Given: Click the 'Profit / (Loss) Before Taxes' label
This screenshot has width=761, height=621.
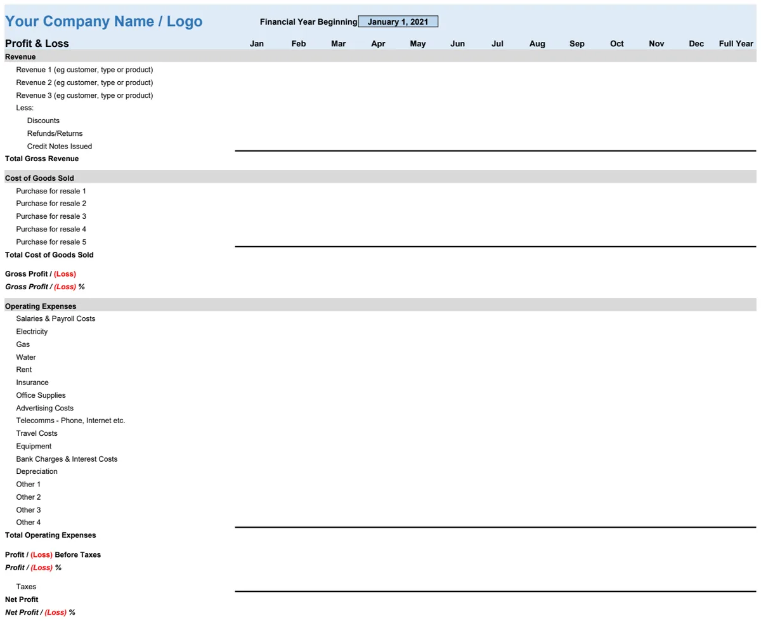Looking at the screenshot, I should (53, 554).
